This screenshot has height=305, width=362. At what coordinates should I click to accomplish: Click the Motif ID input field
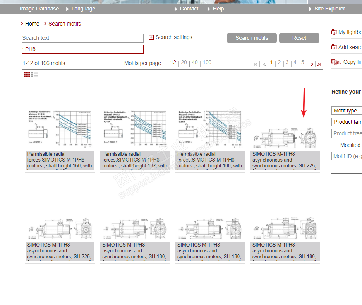(347, 156)
